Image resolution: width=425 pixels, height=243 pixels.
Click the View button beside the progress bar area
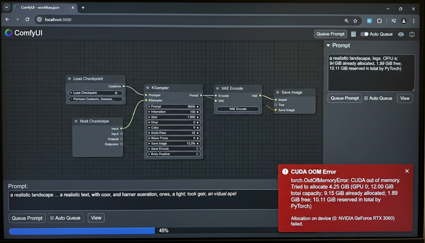96,218
